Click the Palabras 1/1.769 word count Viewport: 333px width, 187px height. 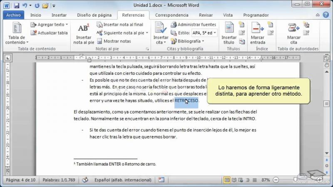point(59,180)
